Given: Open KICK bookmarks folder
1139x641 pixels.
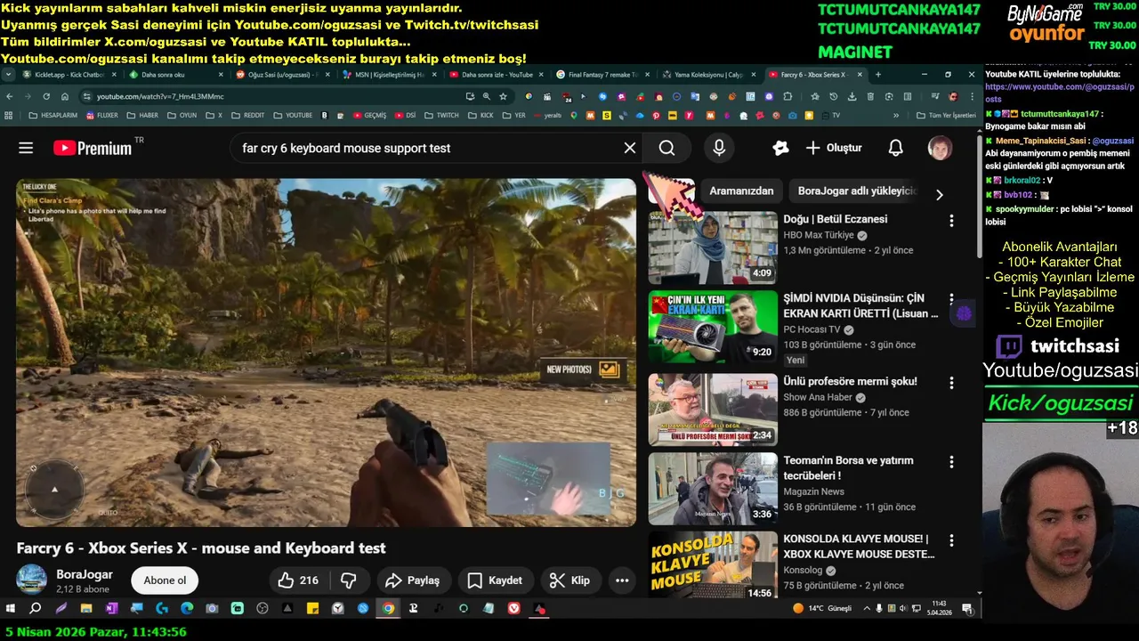Looking at the screenshot, I should tap(481, 115).
